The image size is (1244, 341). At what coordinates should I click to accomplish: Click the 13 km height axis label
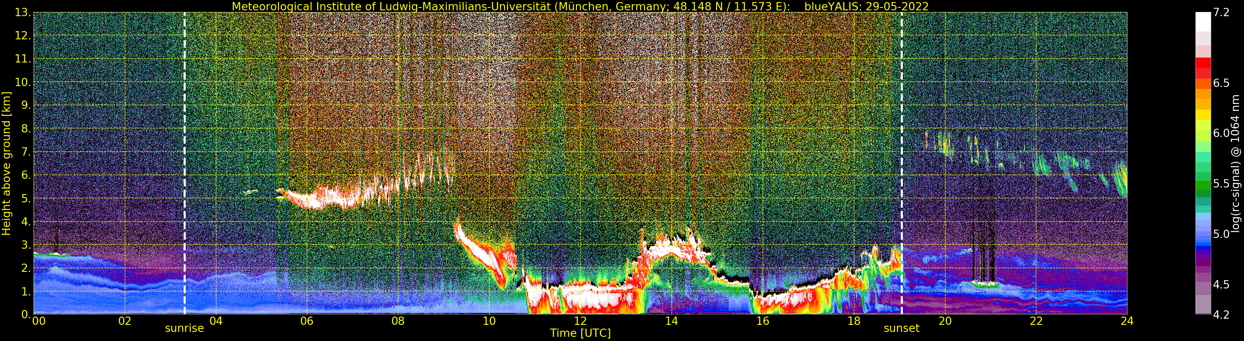(22, 13)
